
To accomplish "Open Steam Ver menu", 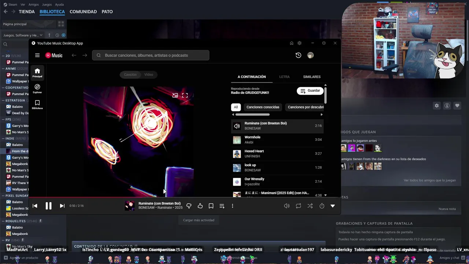I will tap(23, 4).
